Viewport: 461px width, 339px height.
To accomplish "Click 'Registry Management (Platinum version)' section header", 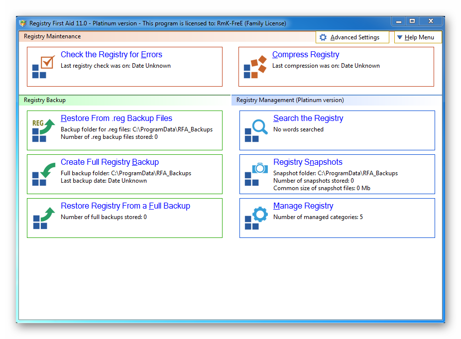I will point(290,100).
